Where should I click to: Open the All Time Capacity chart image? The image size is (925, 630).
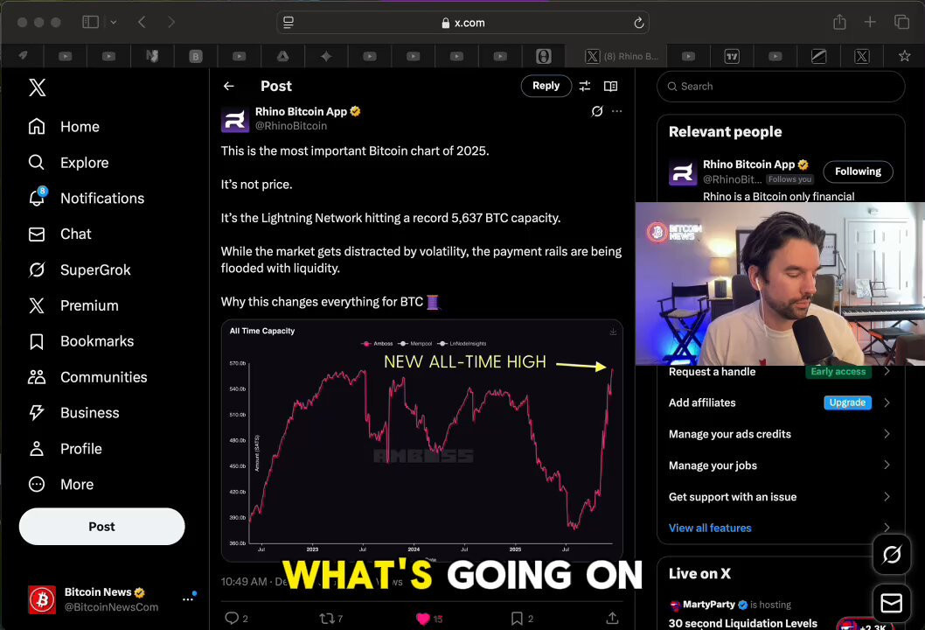(x=421, y=440)
